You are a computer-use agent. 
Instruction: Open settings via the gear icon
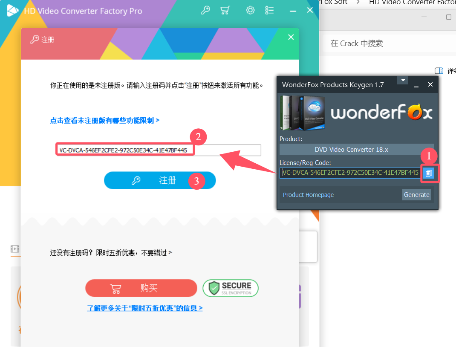click(250, 10)
